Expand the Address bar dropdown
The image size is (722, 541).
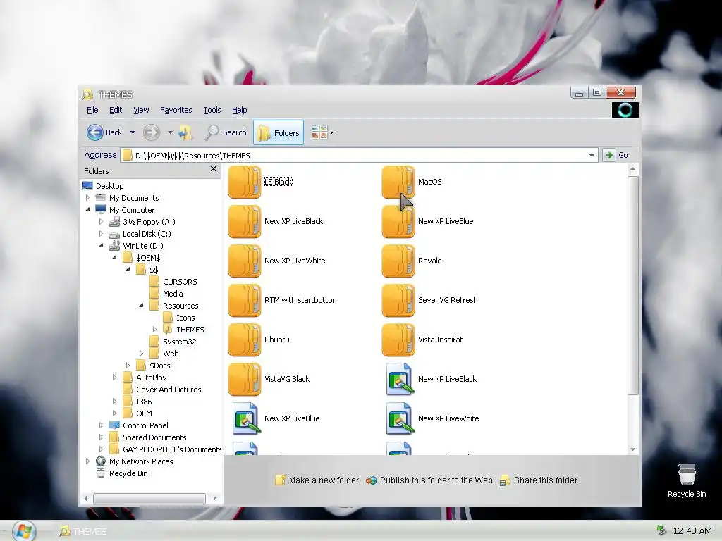[592, 156]
